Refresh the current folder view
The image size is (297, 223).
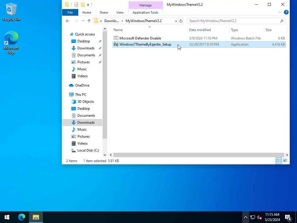tap(181, 21)
